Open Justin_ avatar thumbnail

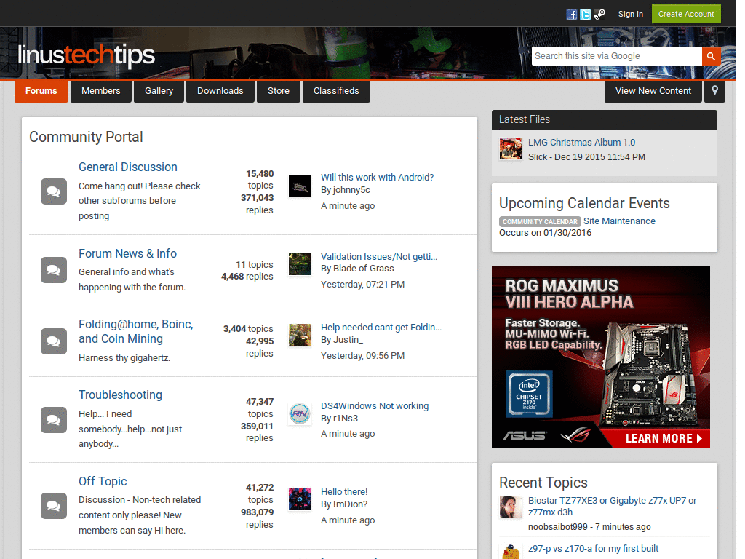pos(300,335)
